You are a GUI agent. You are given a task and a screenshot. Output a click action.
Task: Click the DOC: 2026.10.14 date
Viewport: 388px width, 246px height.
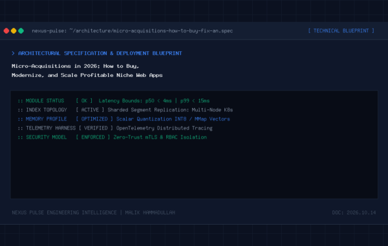tap(354, 212)
